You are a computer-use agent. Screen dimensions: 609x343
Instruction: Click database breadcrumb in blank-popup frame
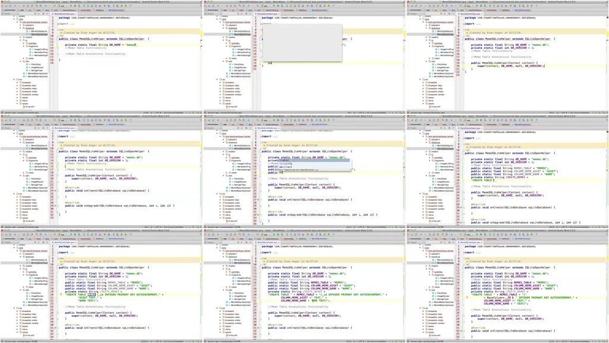pos(301,10)
